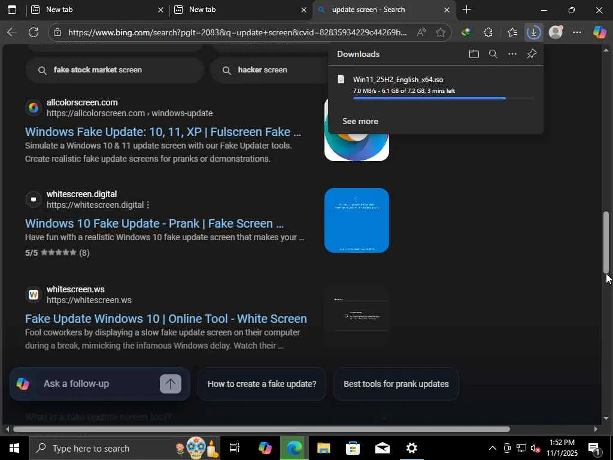
Task: Select the update screen - Search tab
Action: (x=383, y=10)
